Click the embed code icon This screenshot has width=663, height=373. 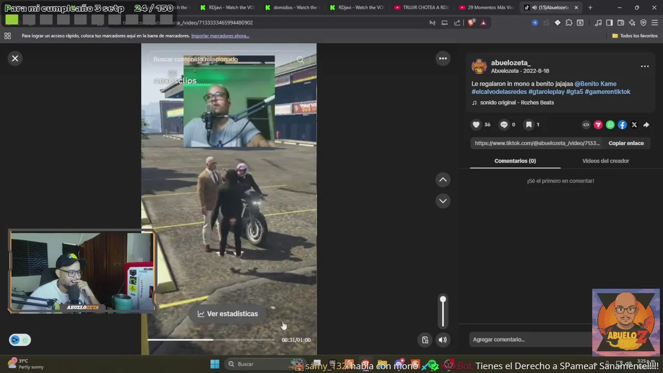586,125
